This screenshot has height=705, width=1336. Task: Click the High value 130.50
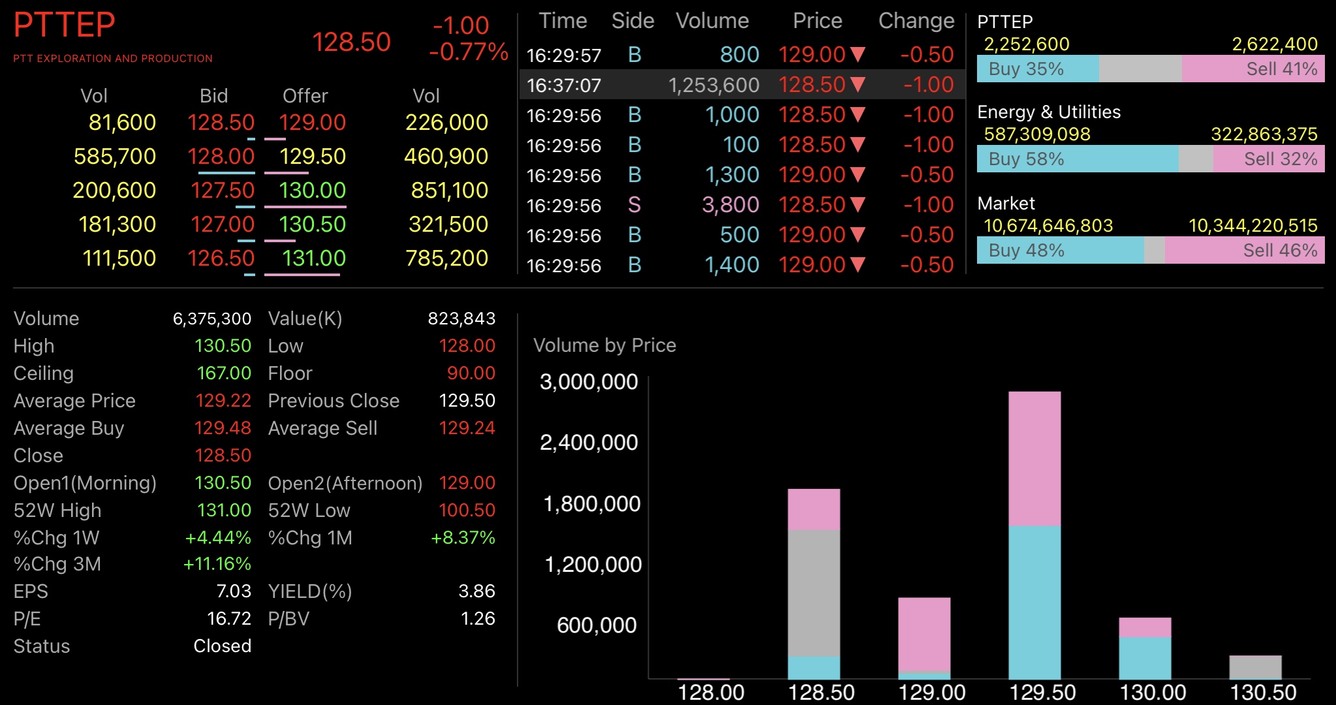click(223, 346)
